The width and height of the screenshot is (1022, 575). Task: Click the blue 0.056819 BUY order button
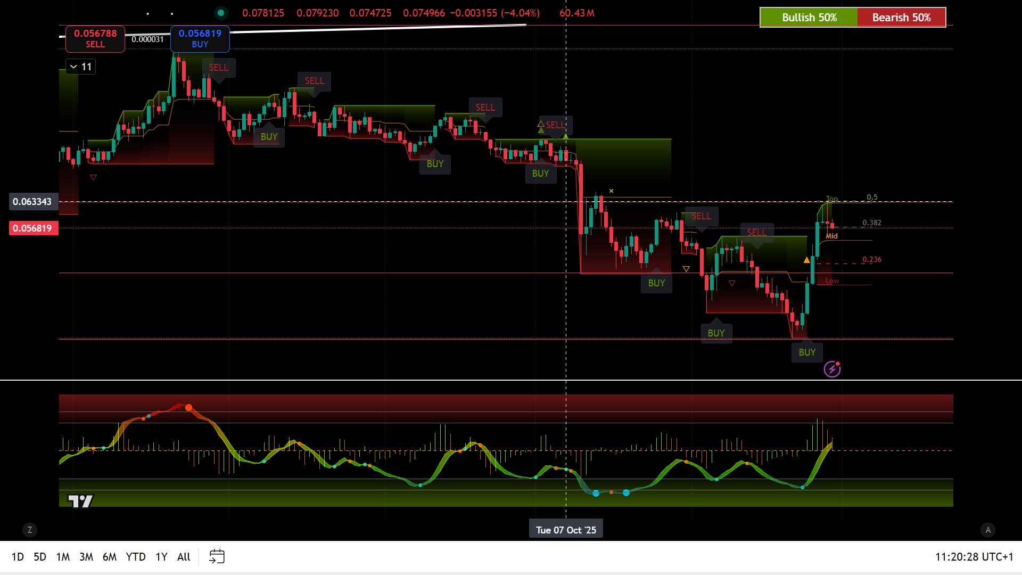coord(200,39)
